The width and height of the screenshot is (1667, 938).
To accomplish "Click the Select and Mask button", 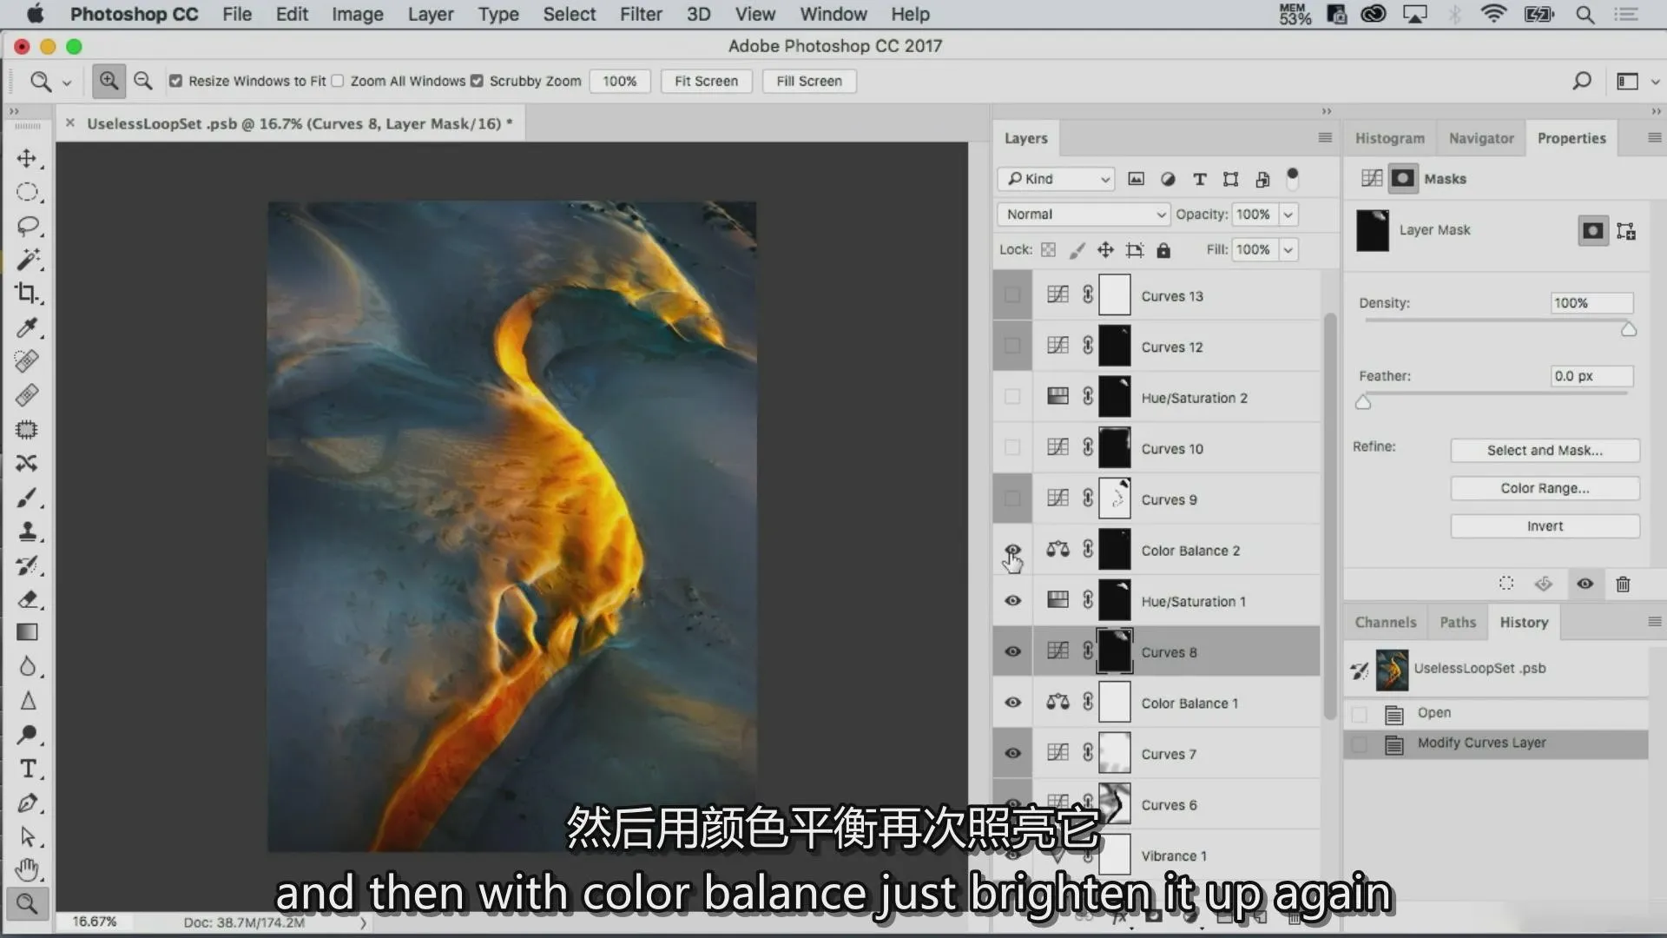I will [x=1545, y=450].
